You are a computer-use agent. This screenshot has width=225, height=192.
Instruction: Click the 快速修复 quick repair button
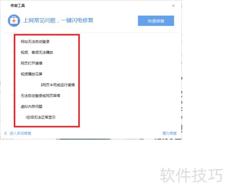coord(156,21)
